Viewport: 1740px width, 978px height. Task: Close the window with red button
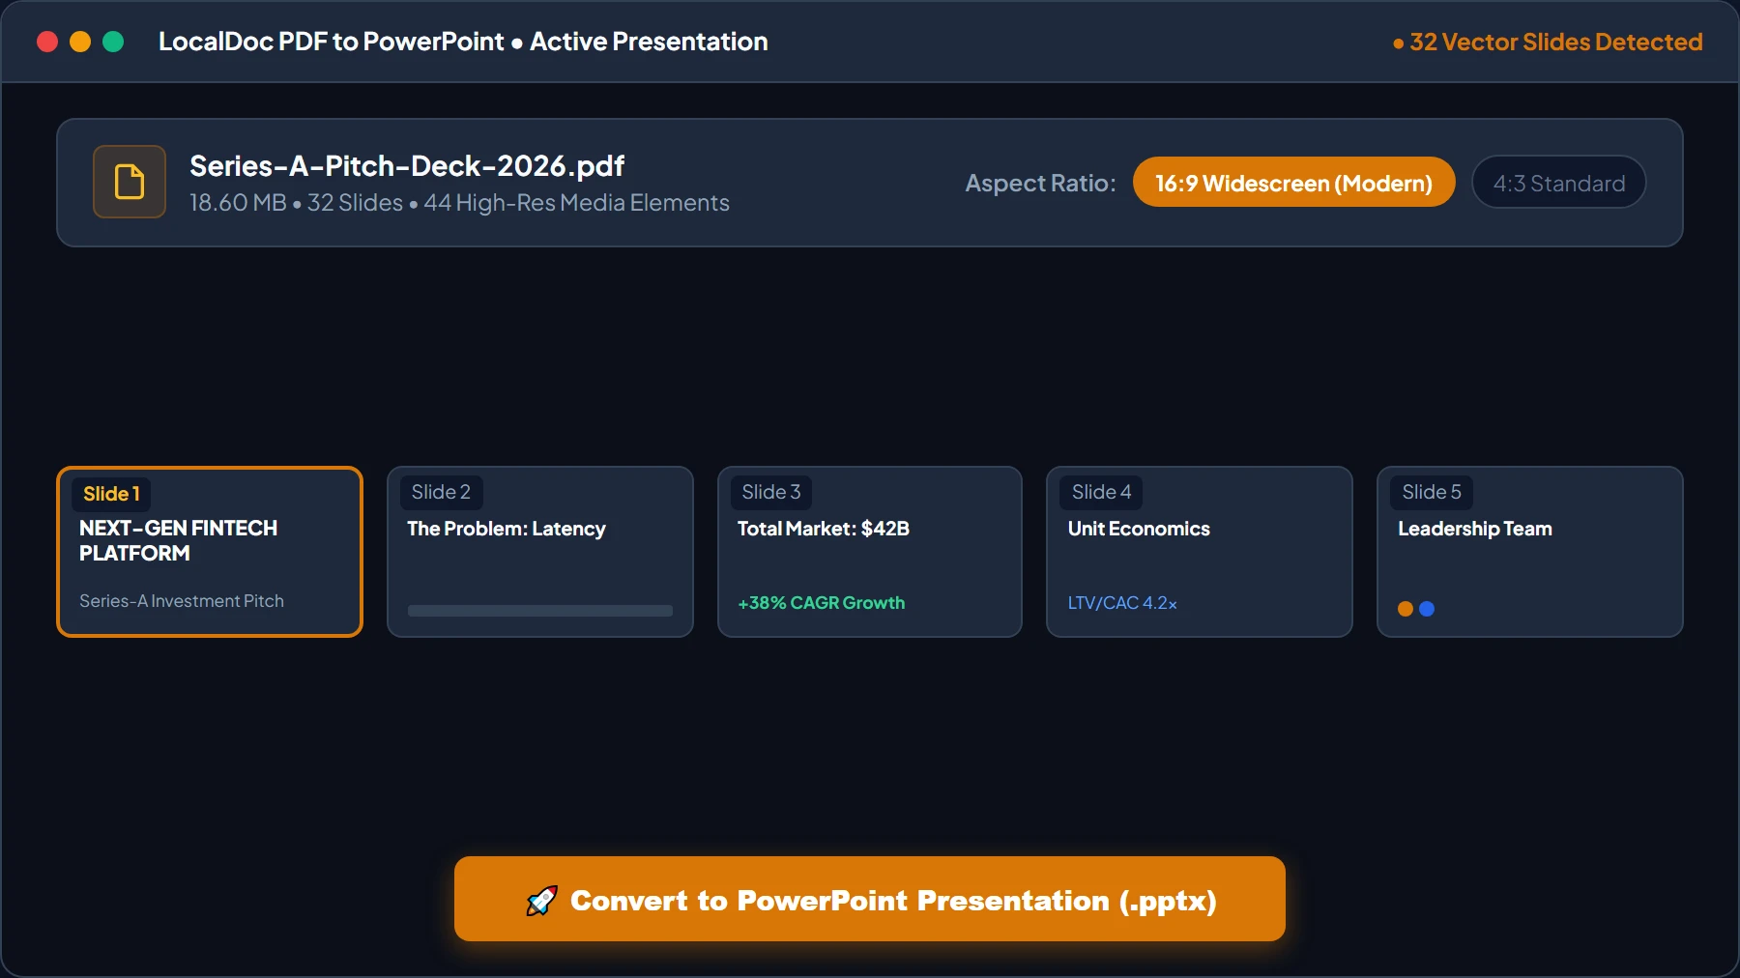click(47, 42)
